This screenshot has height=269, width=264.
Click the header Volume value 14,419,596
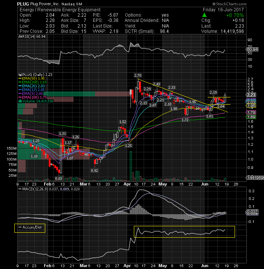coord(232,31)
